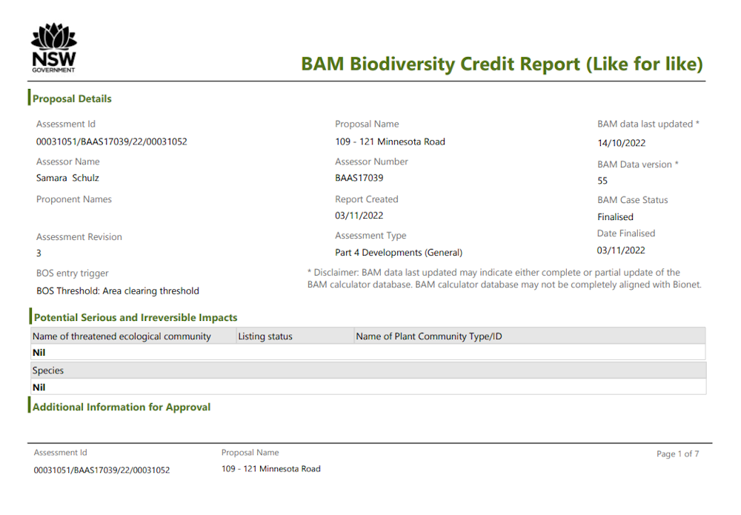
Task: Select the Species row in the impacts table
Action: click(47, 370)
